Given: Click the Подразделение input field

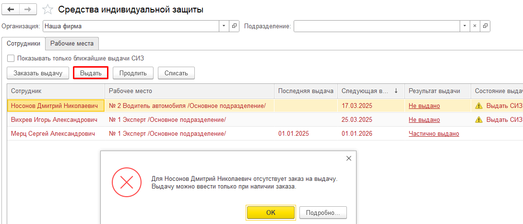Looking at the screenshot, I should click(377, 26).
